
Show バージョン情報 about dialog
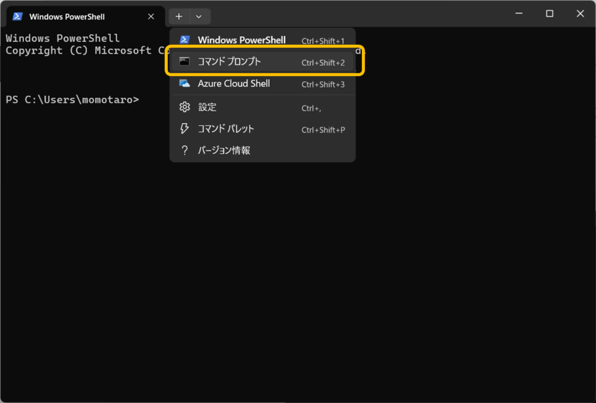262,151
